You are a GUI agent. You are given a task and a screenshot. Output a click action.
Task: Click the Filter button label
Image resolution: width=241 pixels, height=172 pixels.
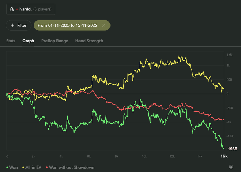22,25
